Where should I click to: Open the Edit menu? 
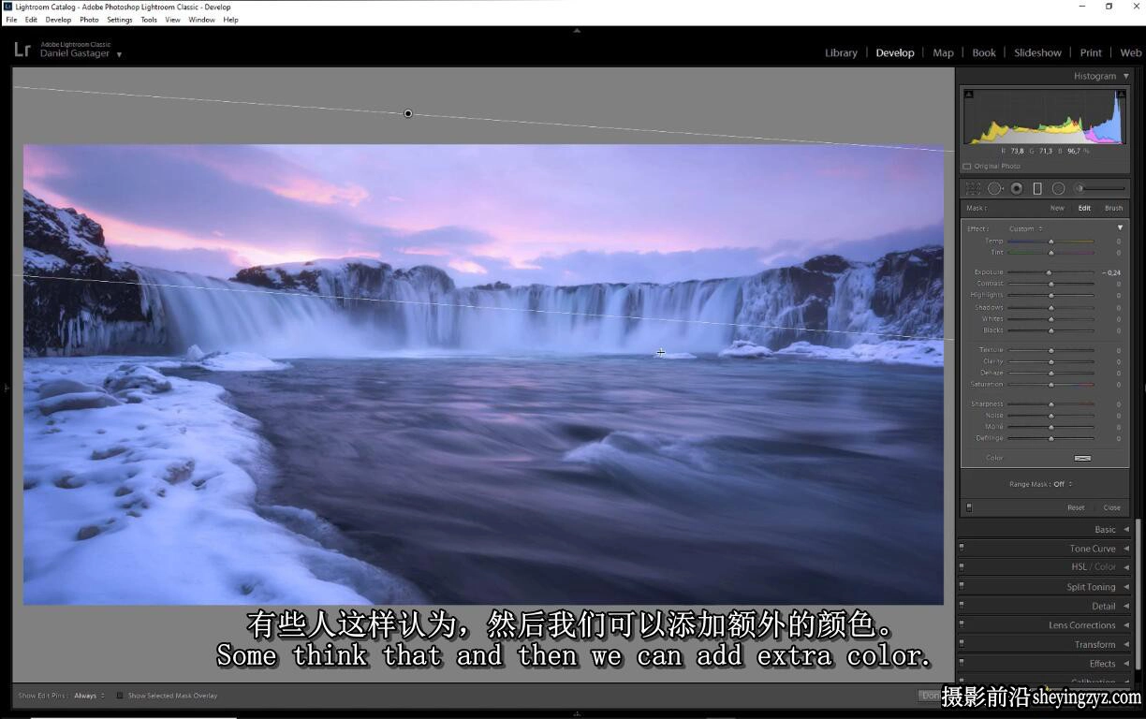click(x=31, y=20)
